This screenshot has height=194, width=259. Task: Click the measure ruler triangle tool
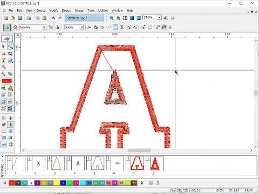pos(10,88)
